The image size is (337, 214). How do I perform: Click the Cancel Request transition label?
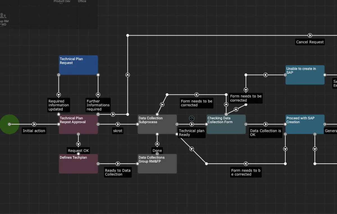pos(310,42)
